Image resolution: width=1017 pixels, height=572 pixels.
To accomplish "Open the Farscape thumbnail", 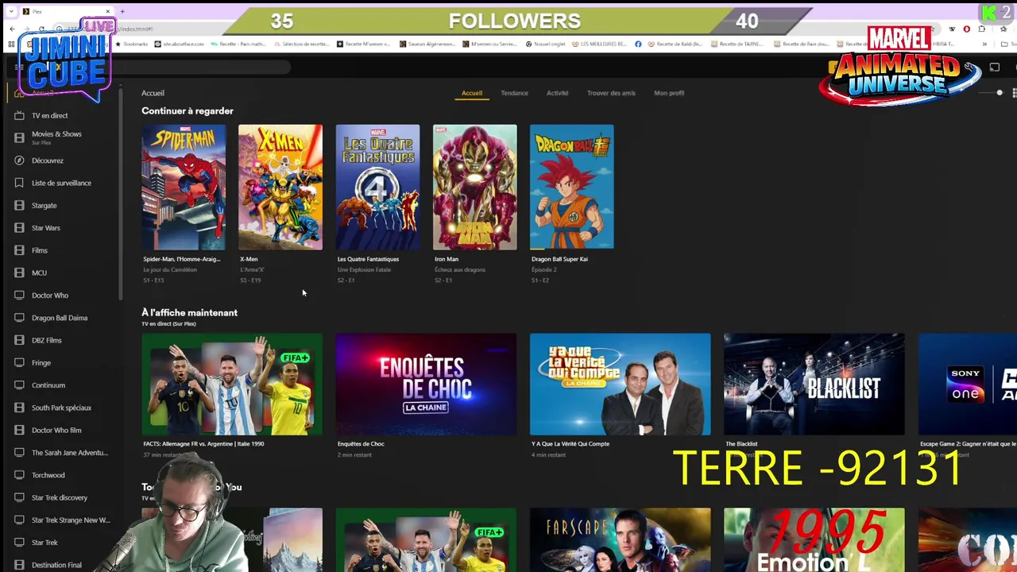I will 621,540.
